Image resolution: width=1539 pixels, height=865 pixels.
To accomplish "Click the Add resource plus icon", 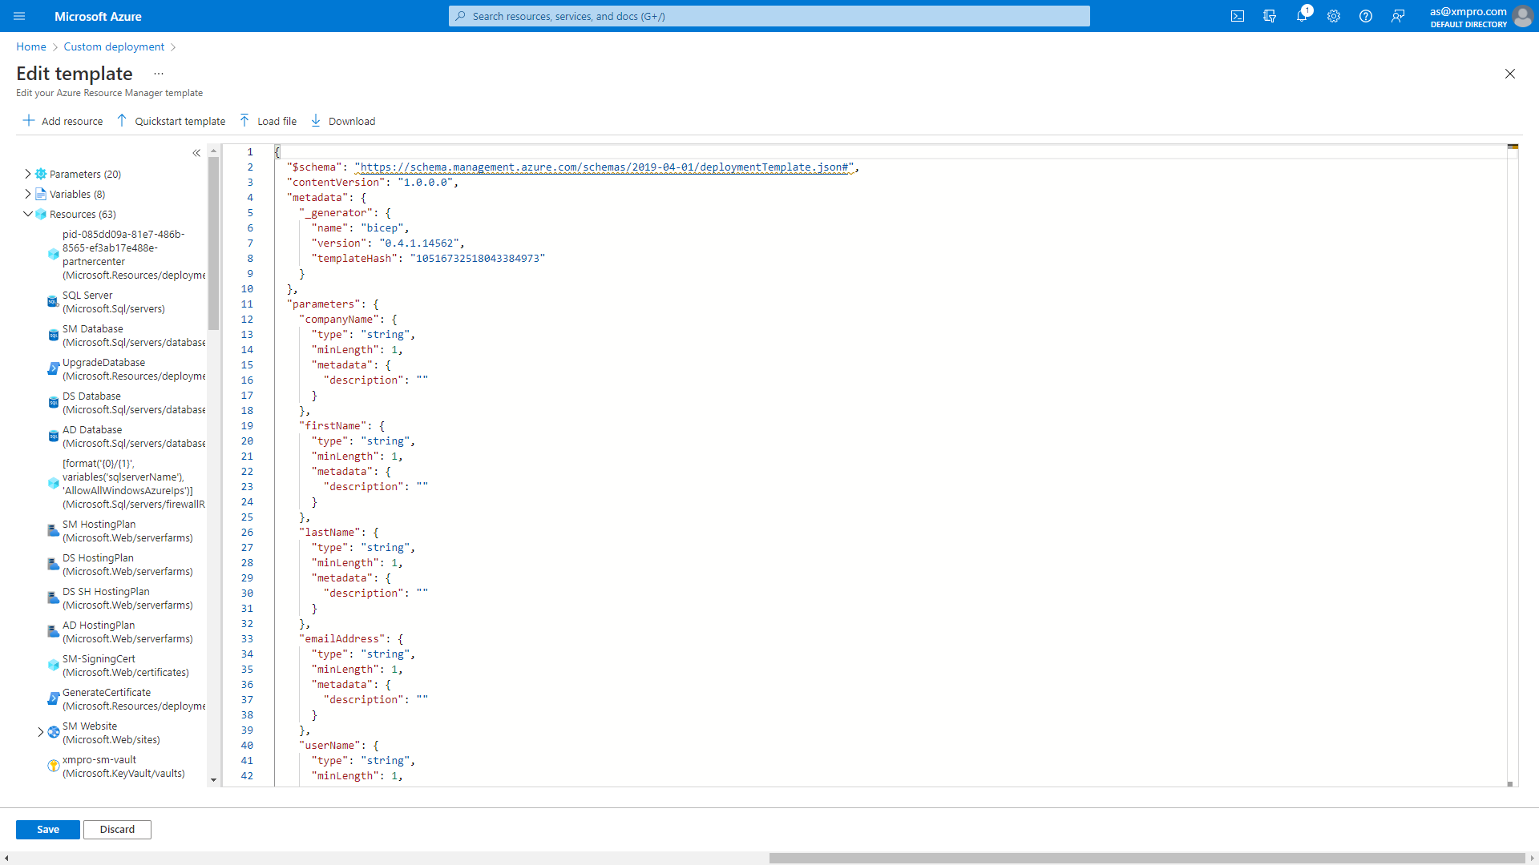I will coord(29,120).
